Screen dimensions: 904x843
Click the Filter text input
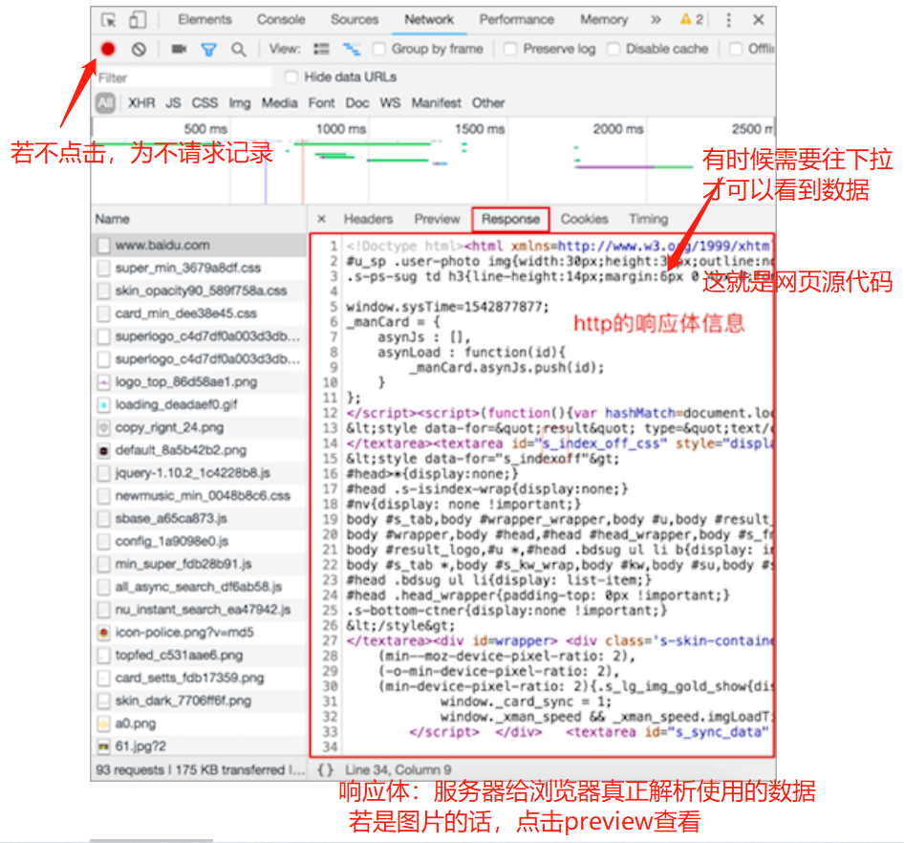[183, 77]
